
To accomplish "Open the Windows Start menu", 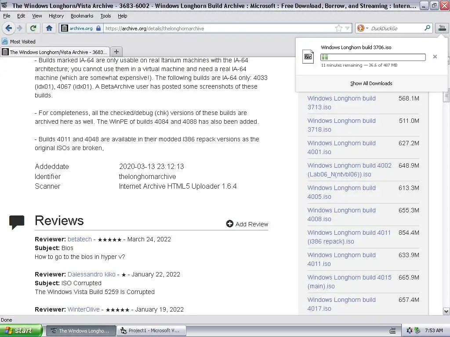I will 21,330.
